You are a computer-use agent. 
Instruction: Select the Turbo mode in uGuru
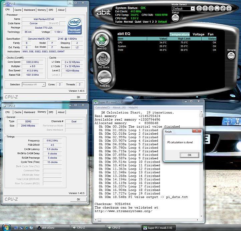coord(118,22)
